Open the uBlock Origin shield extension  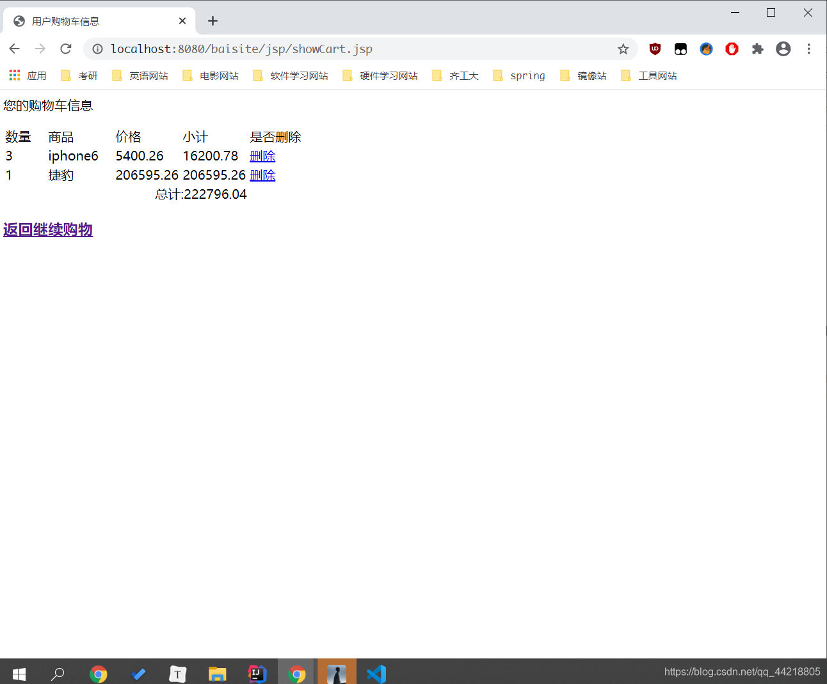(x=655, y=49)
